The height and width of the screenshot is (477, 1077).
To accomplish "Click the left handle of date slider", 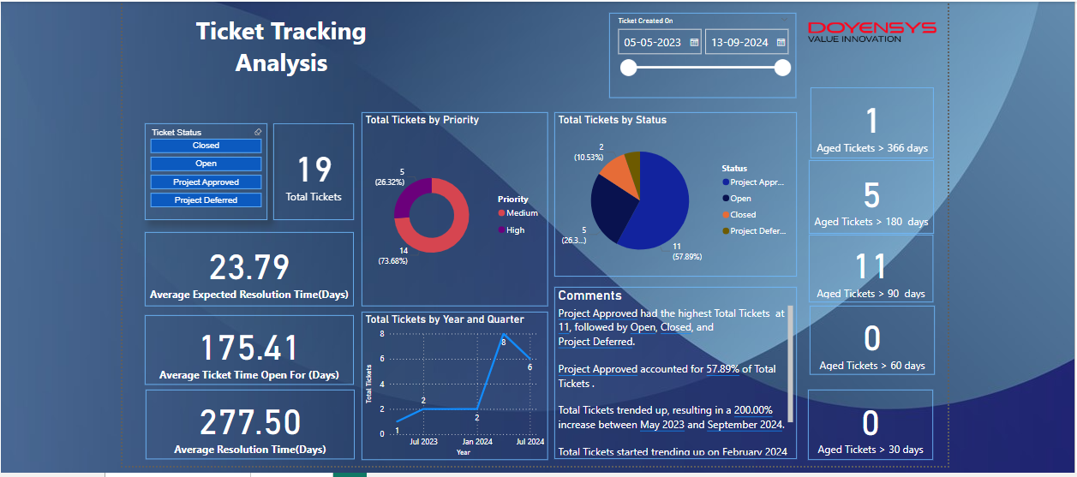I will tap(628, 69).
